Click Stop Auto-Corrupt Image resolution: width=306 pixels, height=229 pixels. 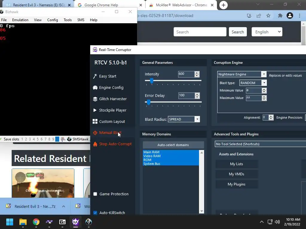point(112,144)
